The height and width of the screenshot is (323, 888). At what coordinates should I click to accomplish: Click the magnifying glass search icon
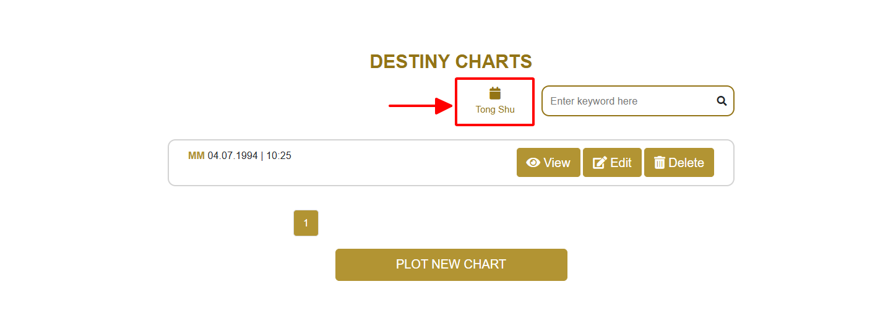[722, 101]
